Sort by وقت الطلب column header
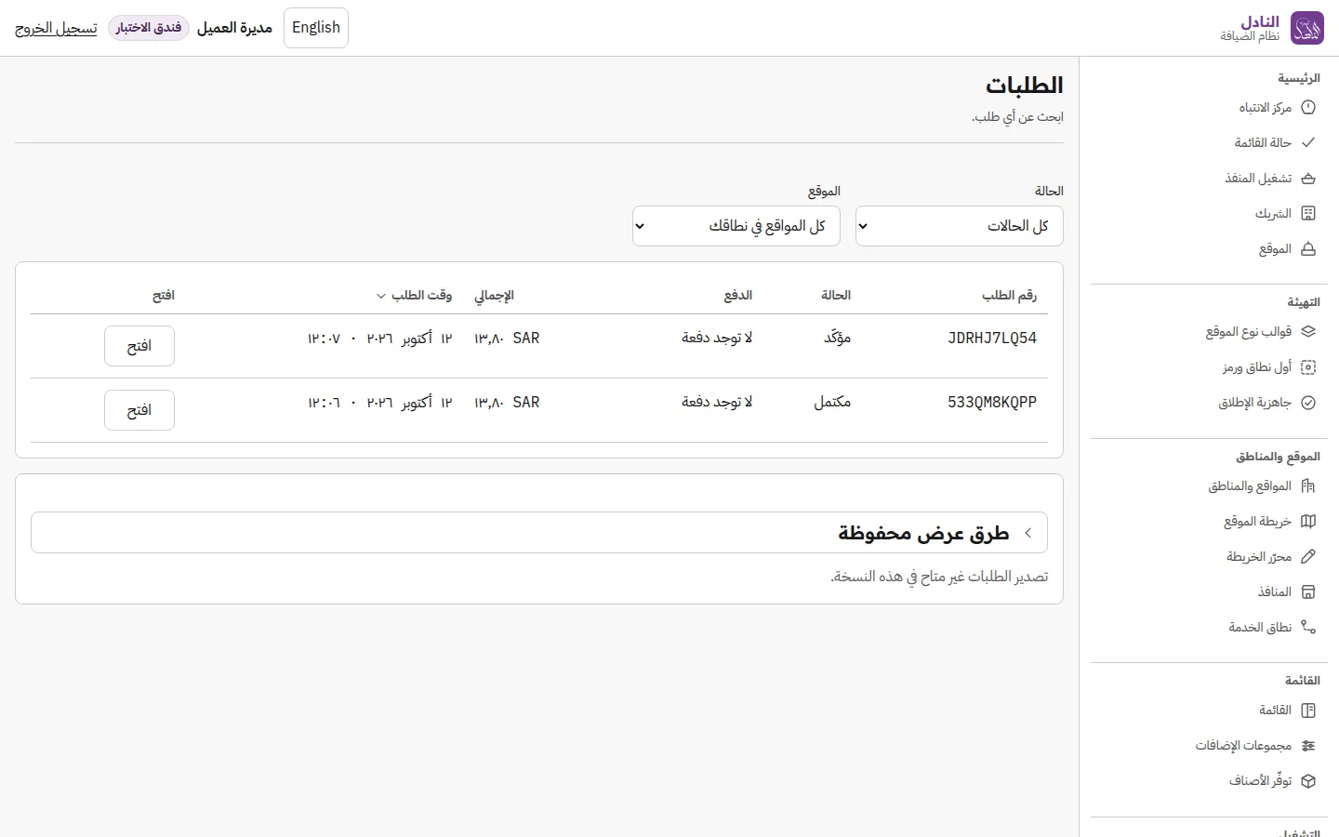Viewport: 1339px width, 837px height. pyautogui.click(x=415, y=296)
